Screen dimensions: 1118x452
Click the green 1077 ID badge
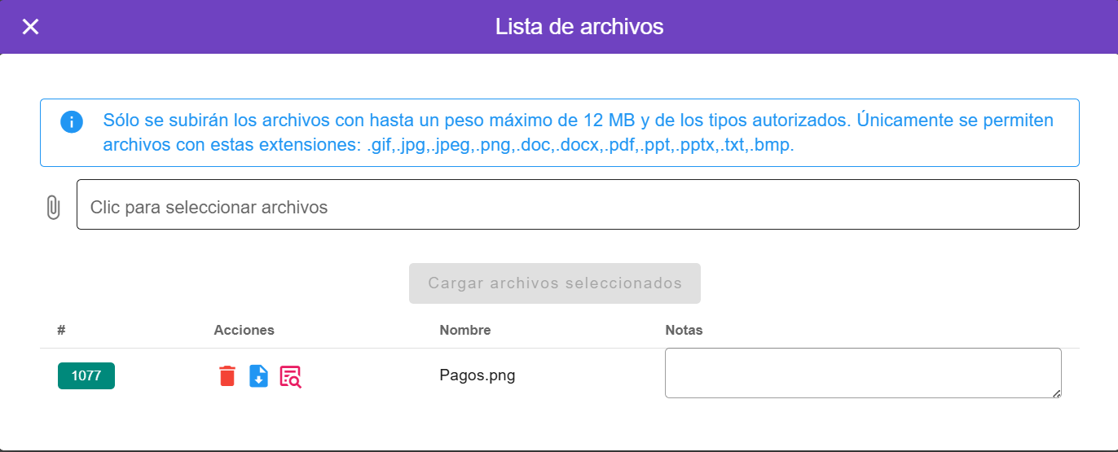tap(86, 375)
